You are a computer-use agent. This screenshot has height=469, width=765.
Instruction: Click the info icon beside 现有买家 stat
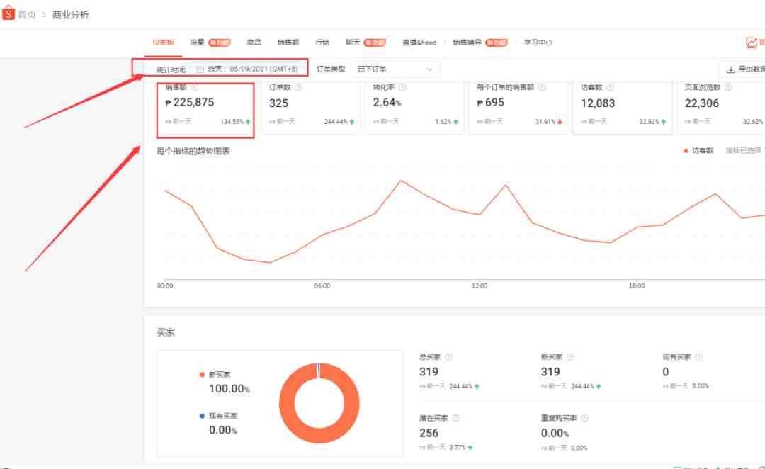699,357
